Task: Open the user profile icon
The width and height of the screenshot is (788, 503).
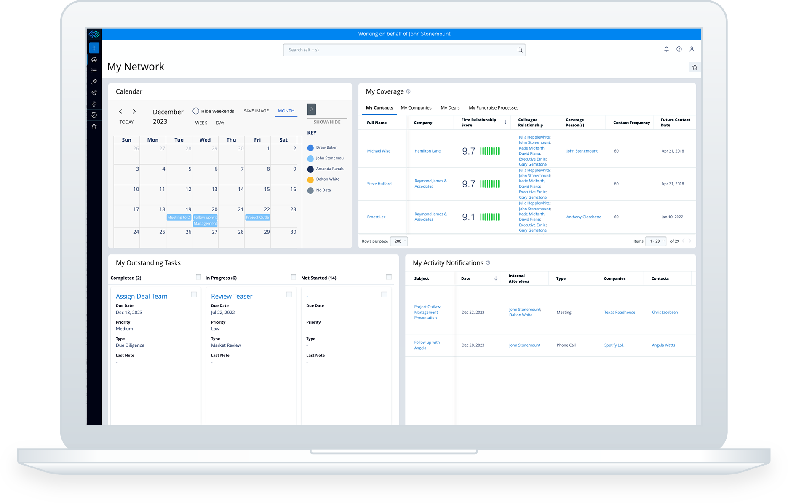Action: pyautogui.click(x=692, y=49)
